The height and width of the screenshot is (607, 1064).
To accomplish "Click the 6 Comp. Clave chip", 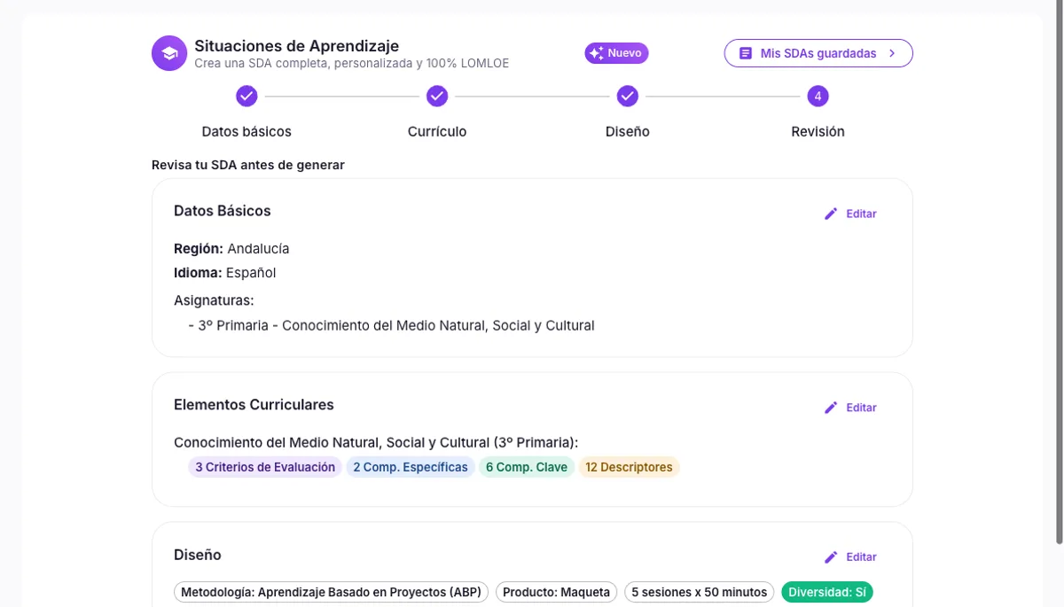I will pyautogui.click(x=527, y=467).
